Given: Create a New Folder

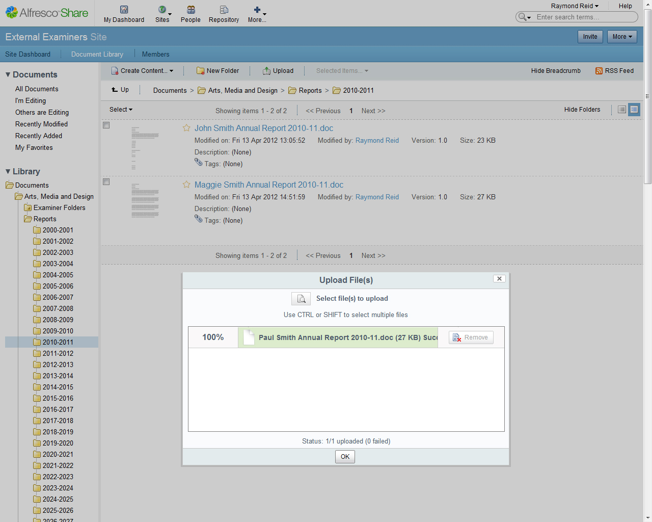Looking at the screenshot, I should 218,70.
